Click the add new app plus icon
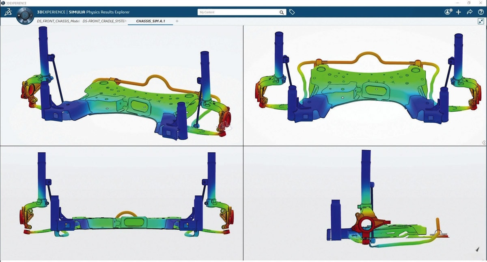The width and height of the screenshot is (487, 262). pyautogui.click(x=458, y=12)
